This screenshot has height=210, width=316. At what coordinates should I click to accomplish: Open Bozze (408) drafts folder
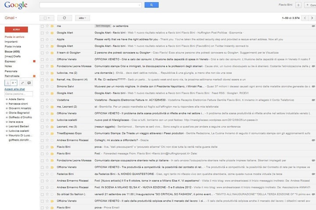point(12,52)
